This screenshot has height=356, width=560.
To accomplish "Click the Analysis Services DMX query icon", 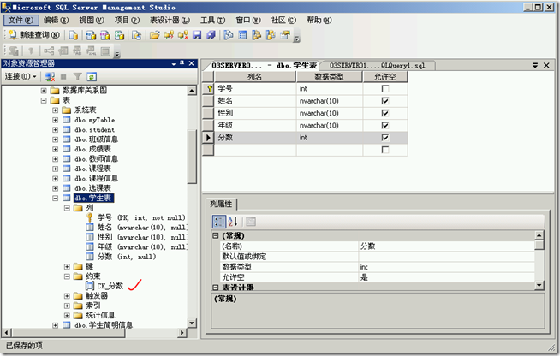I will coord(105,35).
